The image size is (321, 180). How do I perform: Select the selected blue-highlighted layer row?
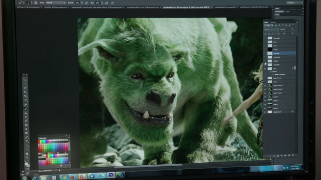280,53
